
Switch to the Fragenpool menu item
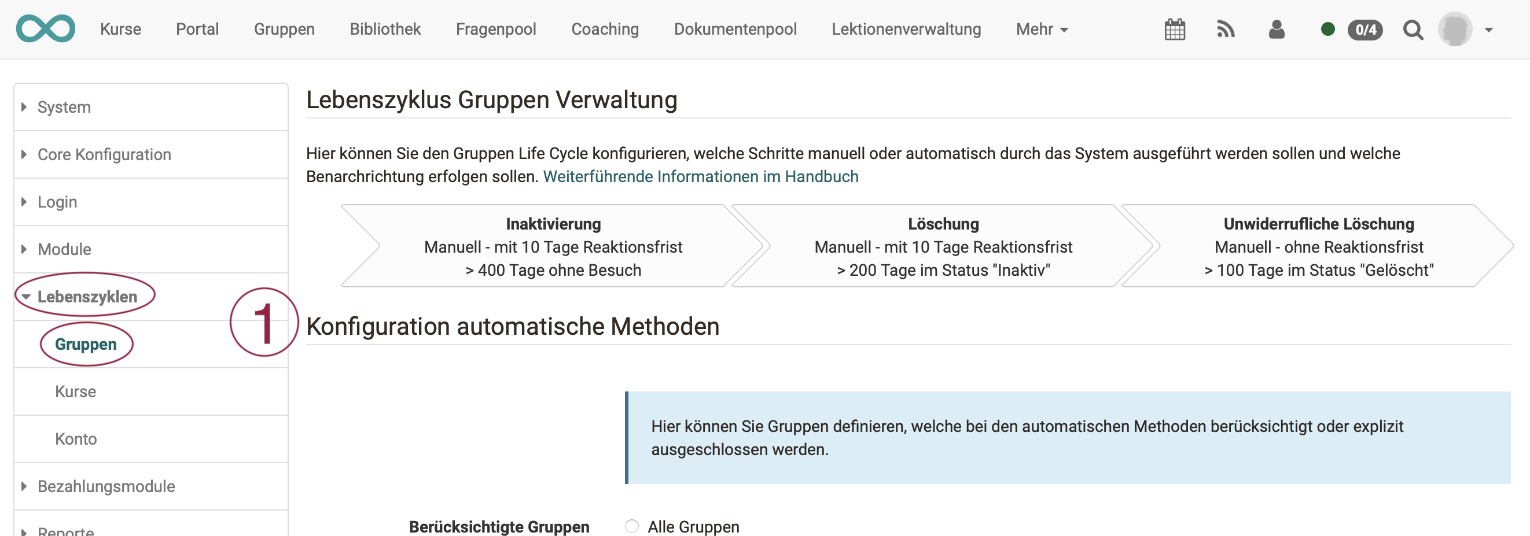coord(495,29)
